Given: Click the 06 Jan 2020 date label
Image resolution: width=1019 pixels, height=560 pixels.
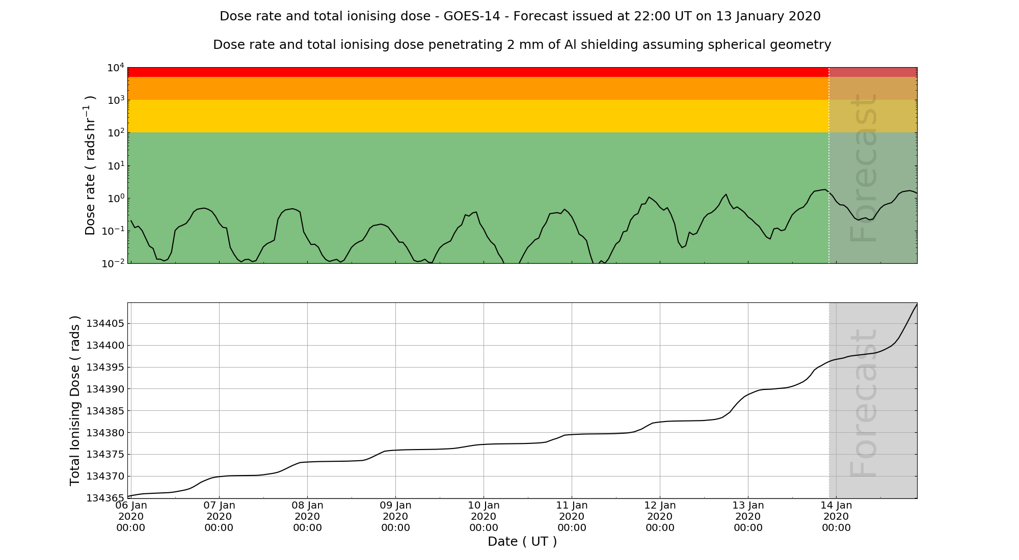Looking at the screenshot, I should (x=131, y=516).
